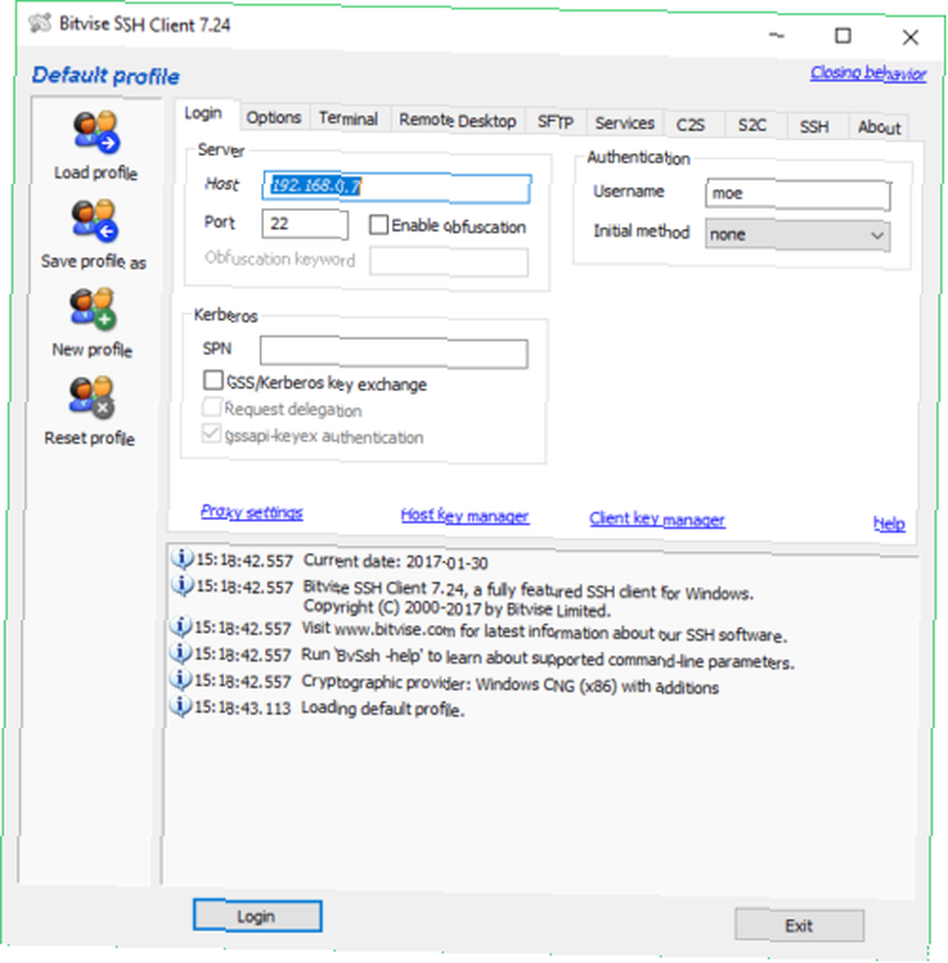Toggle gssapi-keyex authentication checkbox
Viewport: 948px width, 963px height.
pos(211,433)
